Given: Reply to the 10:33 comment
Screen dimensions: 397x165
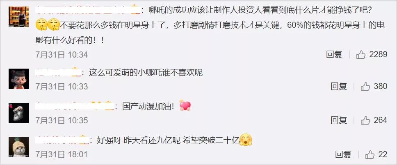Looking at the screenshot, I should coord(339,87).
